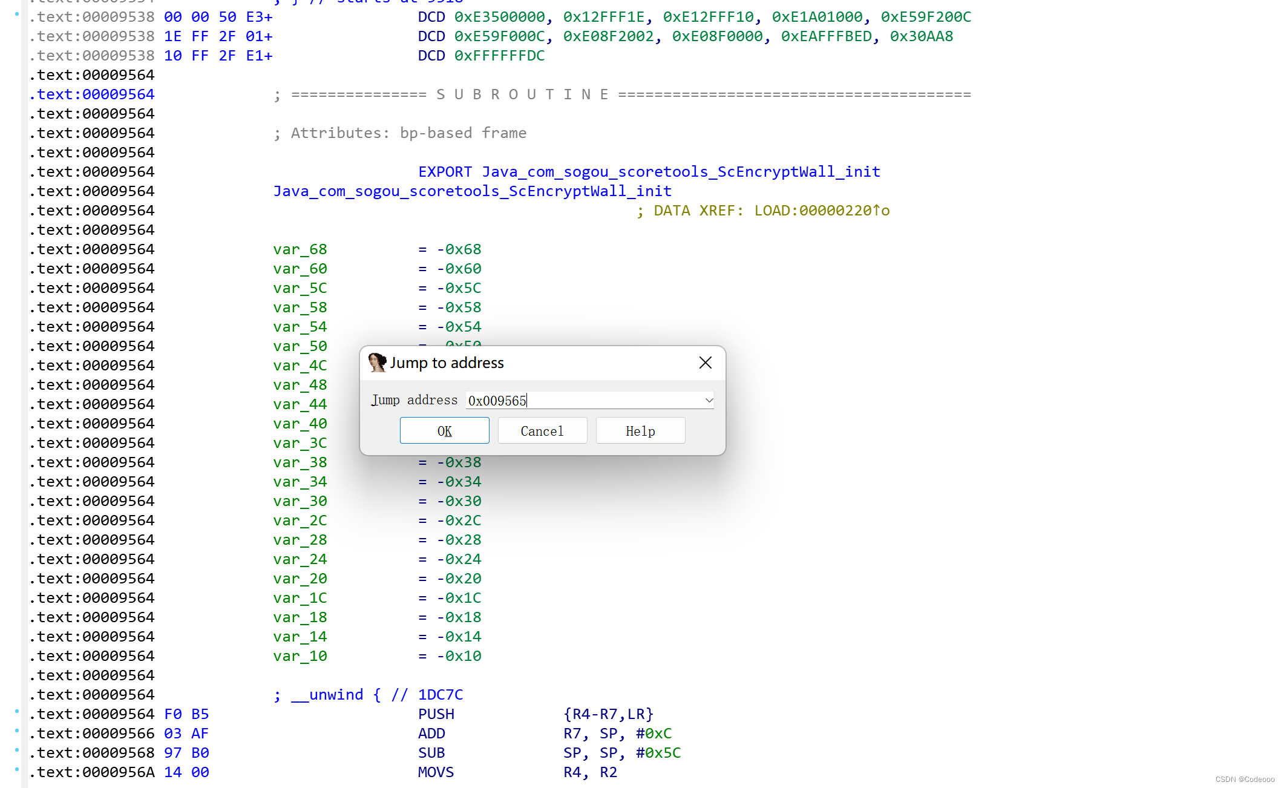Click EXPORT Java_com_sogou_scoretools_ScEncryptWall_init name

pos(681,172)
